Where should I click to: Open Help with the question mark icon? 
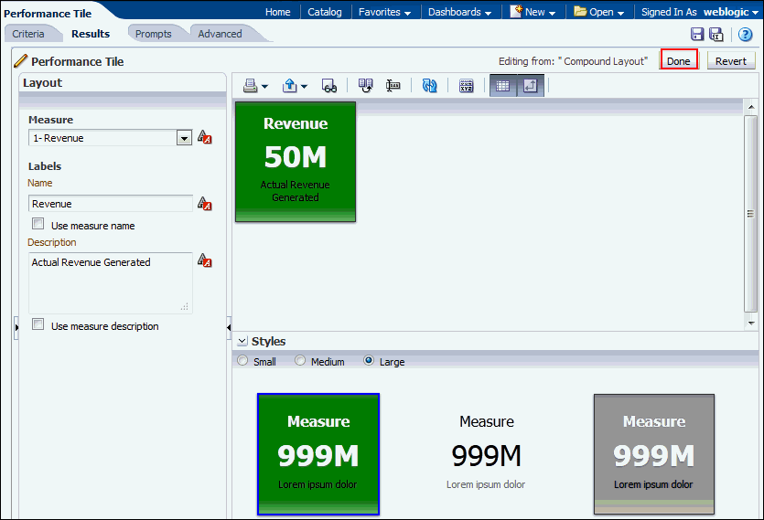(745, 35)
